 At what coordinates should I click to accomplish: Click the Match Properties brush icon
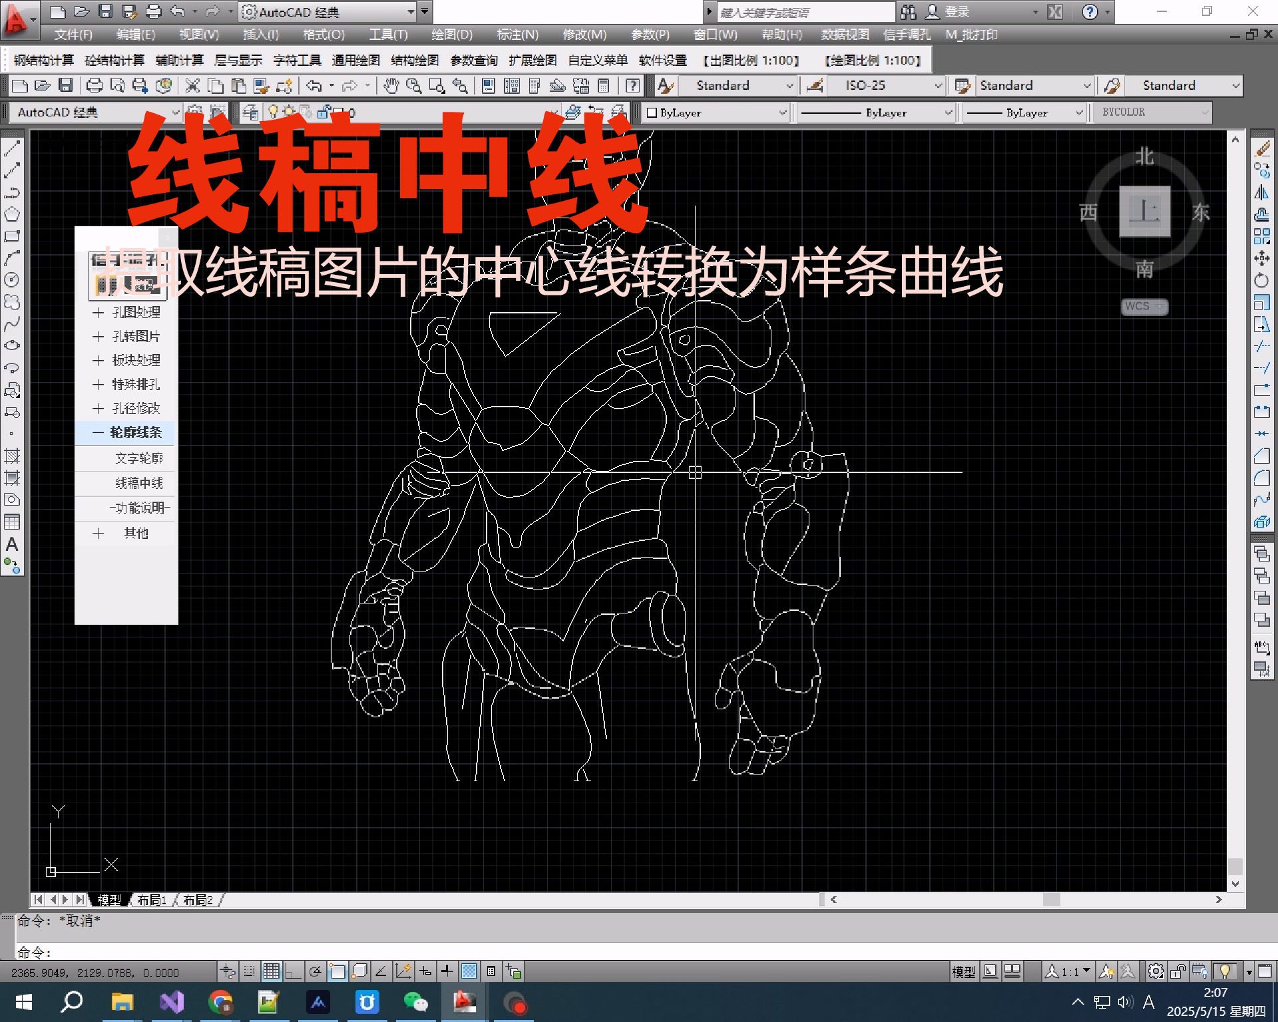point(262,85)
